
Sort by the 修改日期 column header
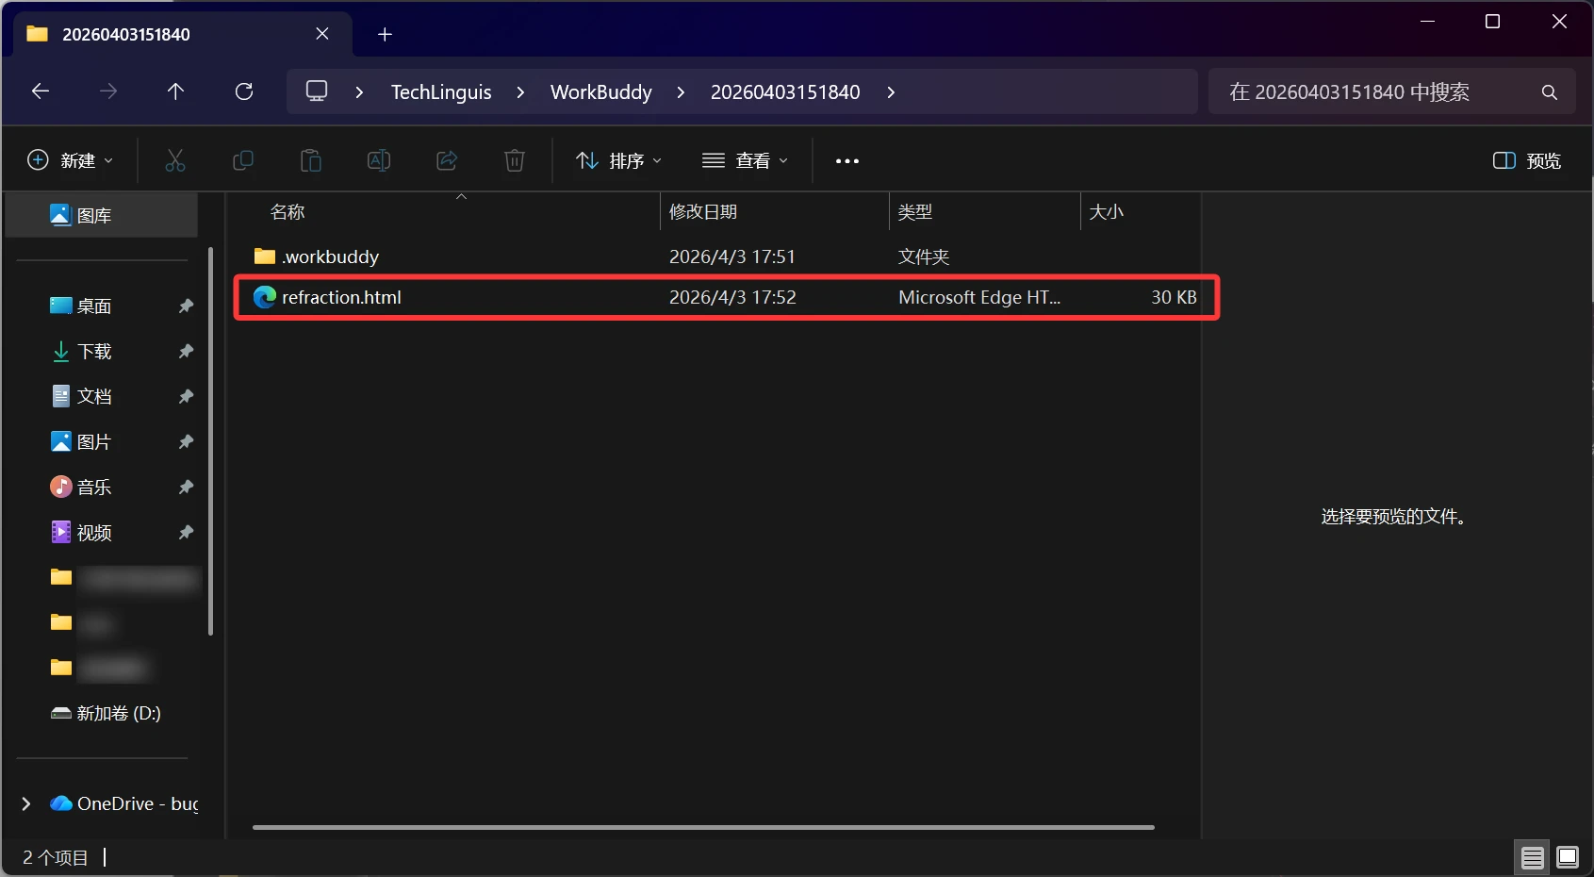coord(703,212)
